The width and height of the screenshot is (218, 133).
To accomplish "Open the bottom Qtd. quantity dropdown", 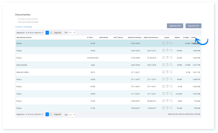I will click(72, 115).
